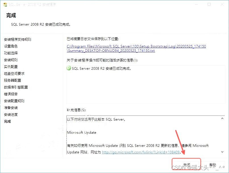Screen dimensions: 229x173
Task: Click supplementary info scroll up arrow
Action: [222, 118]
